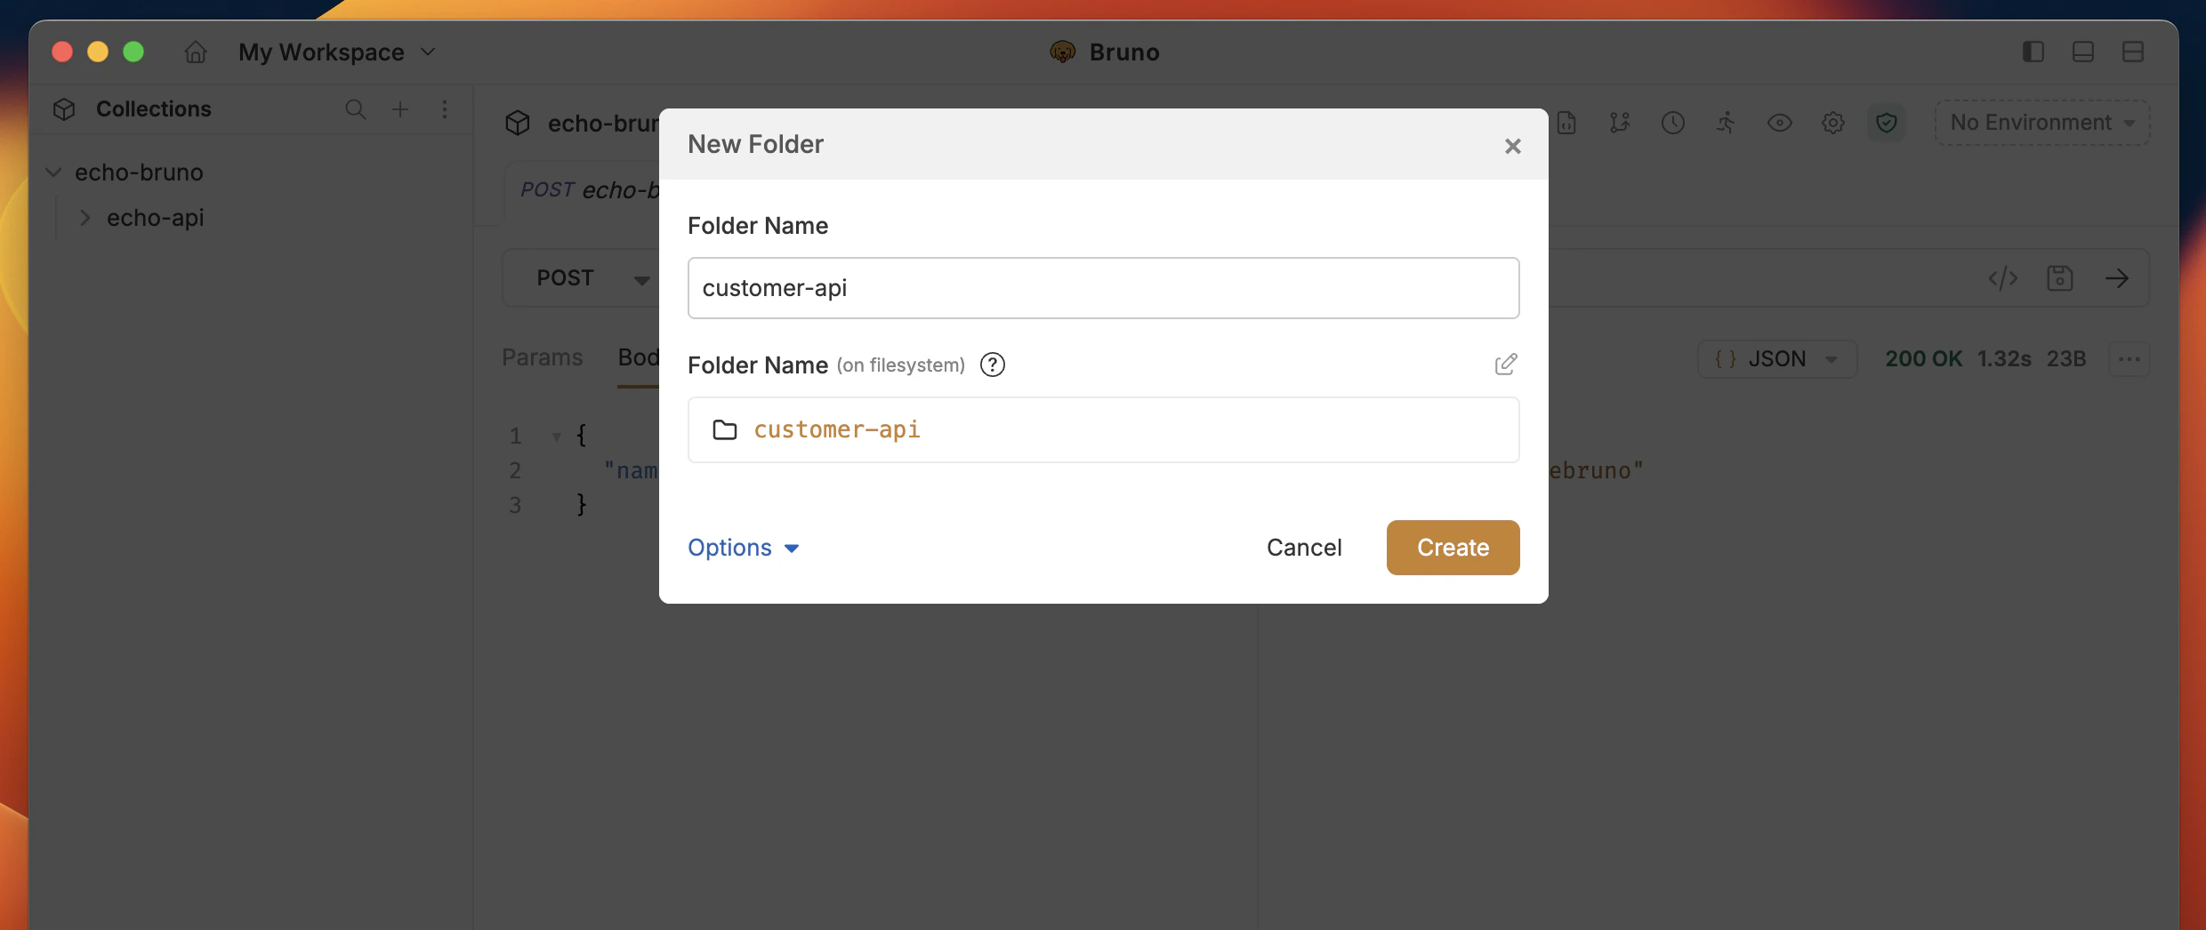This screenshot has height=930, width=2206.
Task: Toggle the preview eye icon
Action: [x=1780, y=123]
